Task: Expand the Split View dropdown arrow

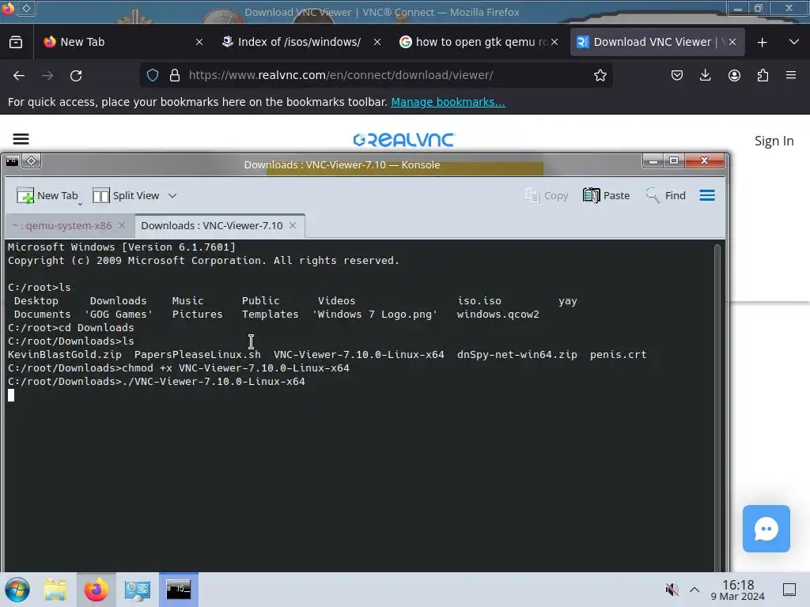Action: (x=172, y=196)
